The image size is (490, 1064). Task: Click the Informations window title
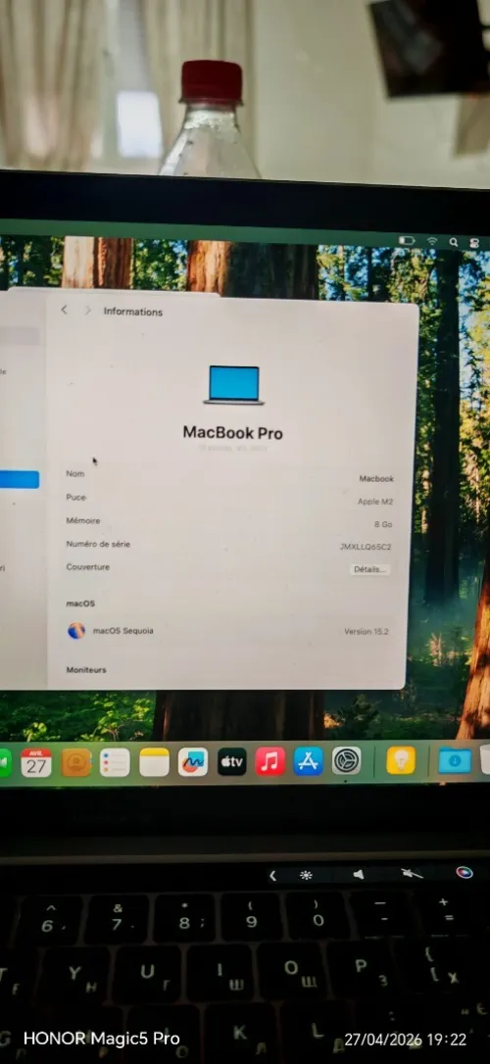click(x=133, y=312)
